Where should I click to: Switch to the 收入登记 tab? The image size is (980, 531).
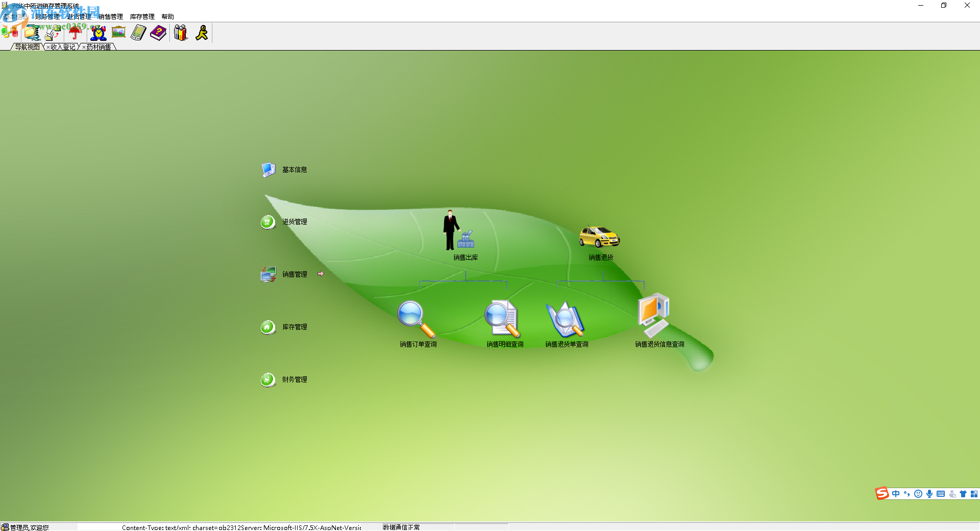[63, 47]
